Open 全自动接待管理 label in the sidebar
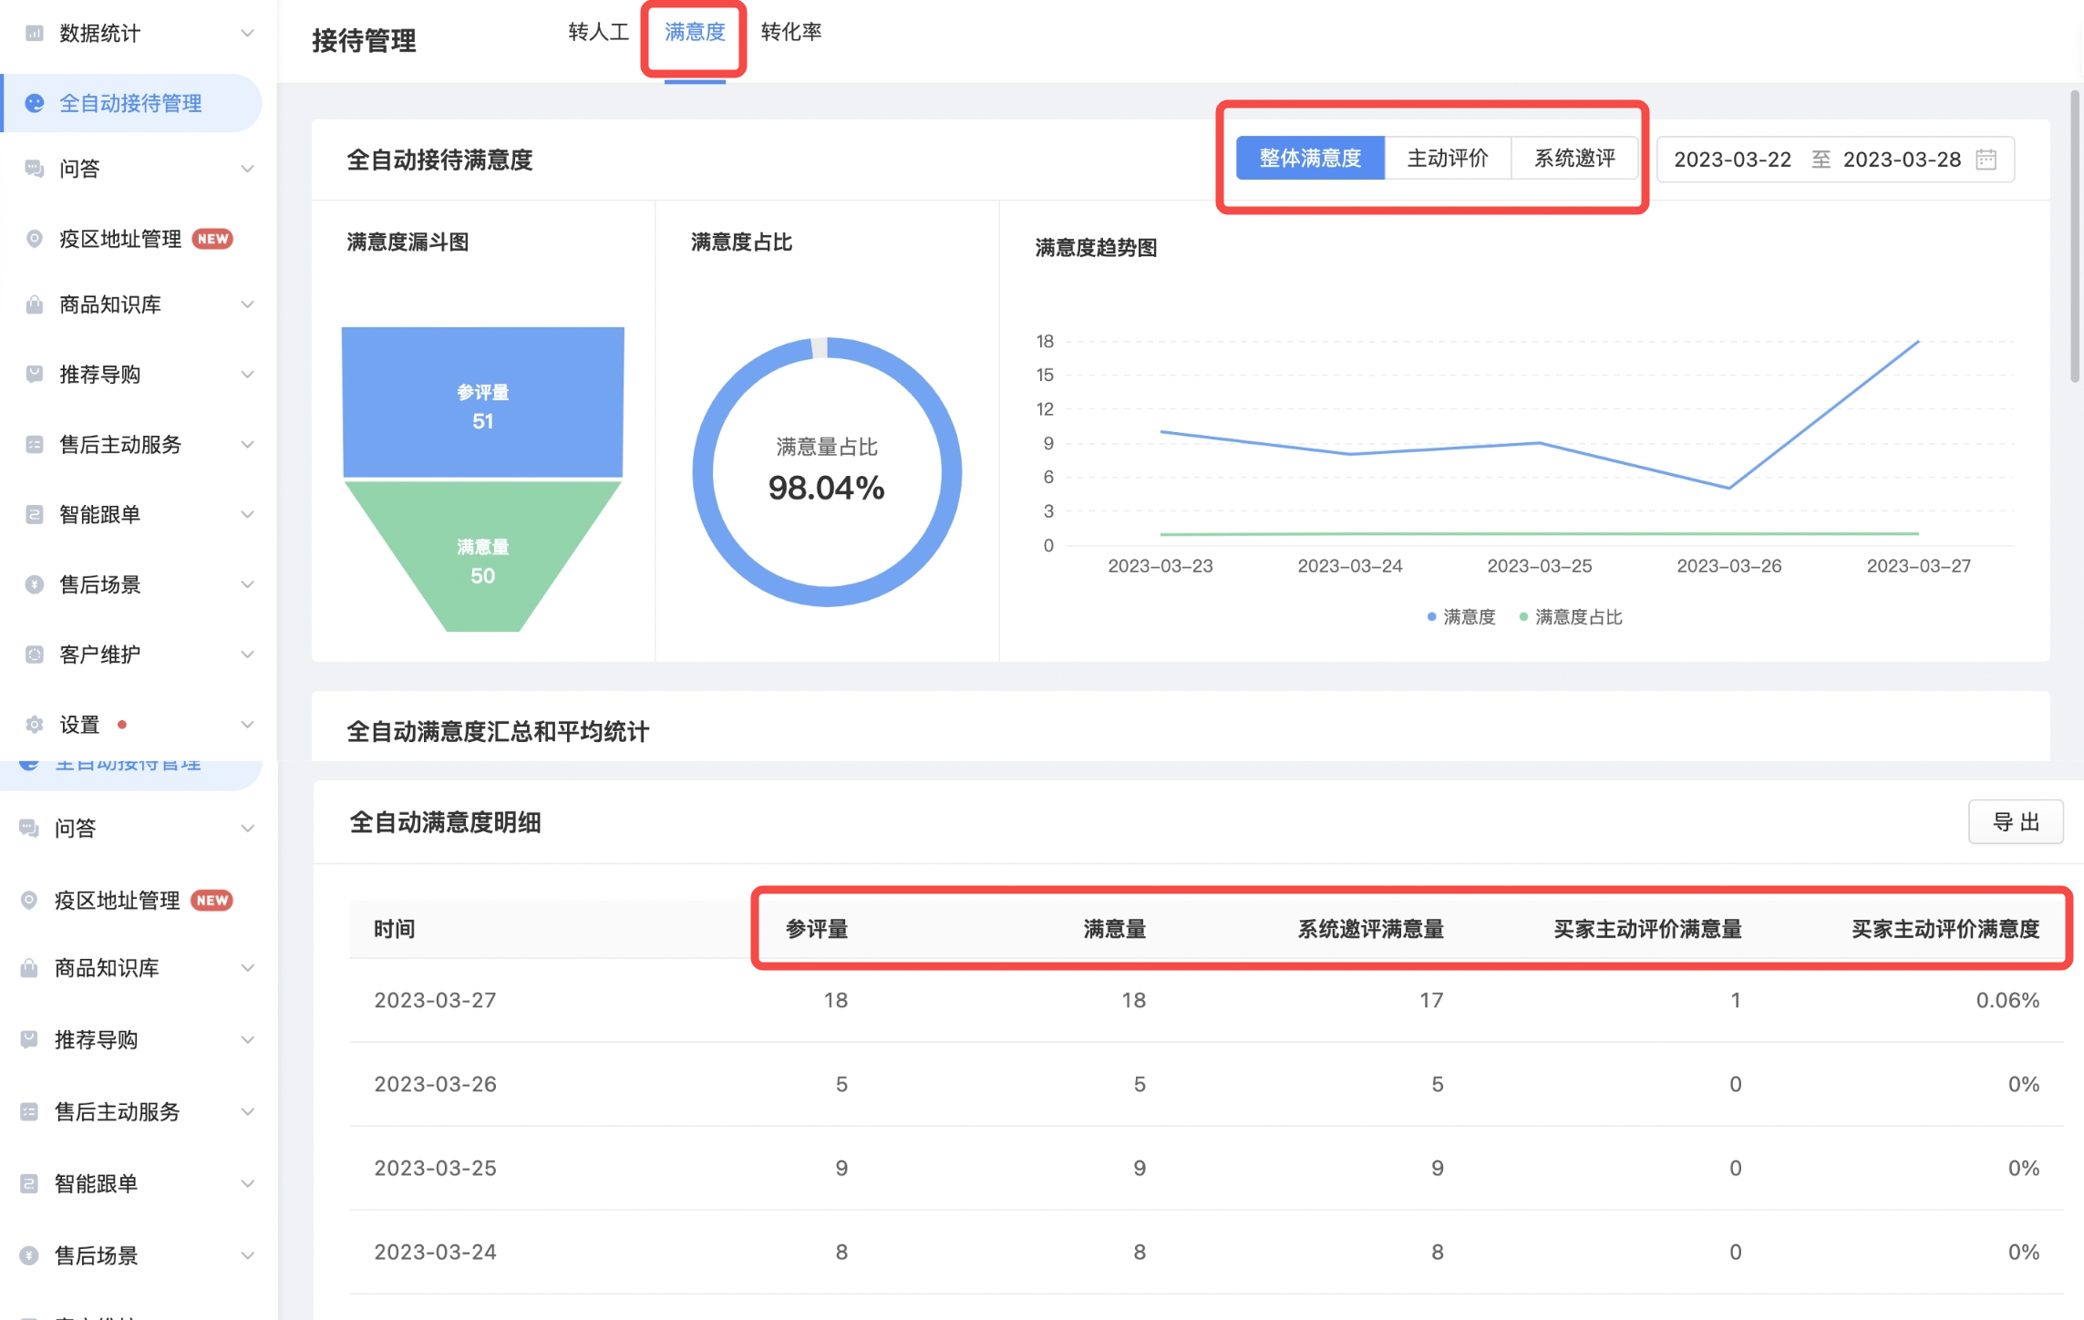This screenshot has height=1320, width=2084. click(130, 103)
